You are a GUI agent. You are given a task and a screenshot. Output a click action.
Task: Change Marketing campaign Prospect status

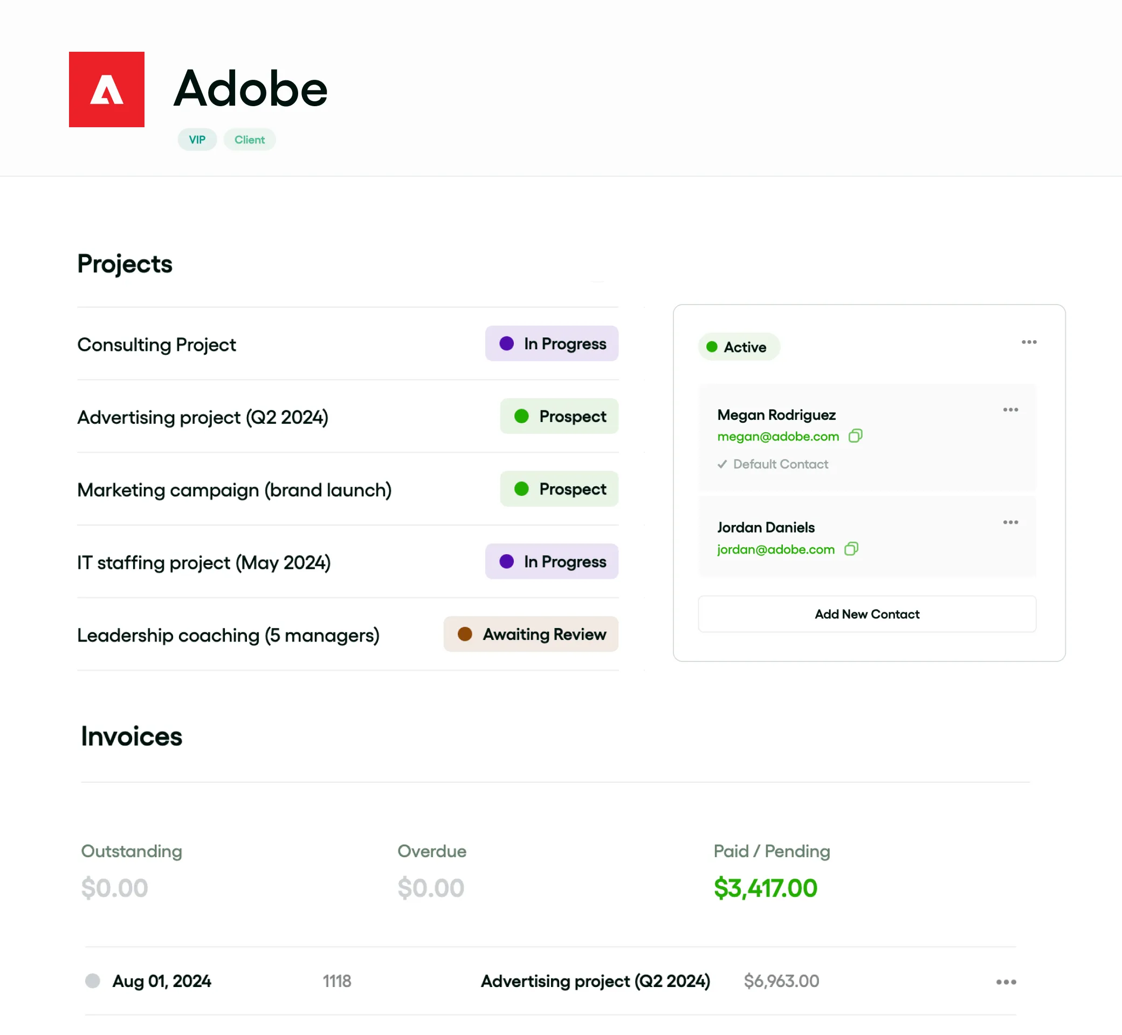click(x=559, y=489)
